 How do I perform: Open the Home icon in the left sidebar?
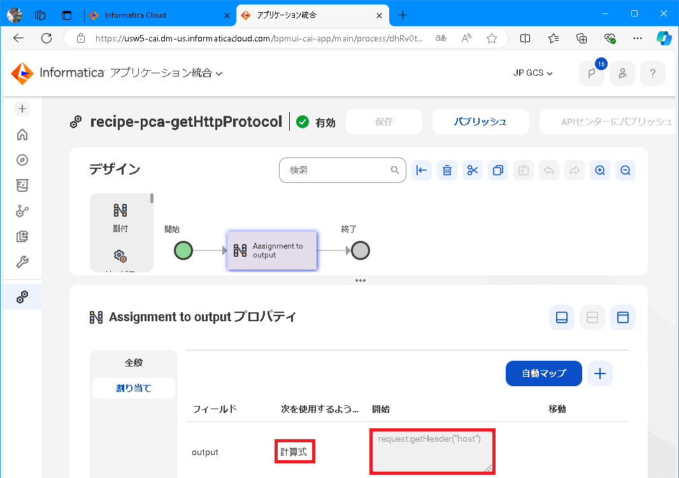tap(22, 134)
